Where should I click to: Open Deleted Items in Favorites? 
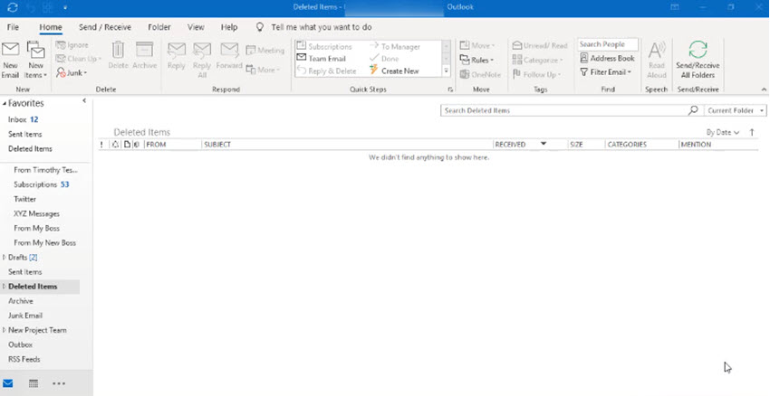[x=30, y=148]
